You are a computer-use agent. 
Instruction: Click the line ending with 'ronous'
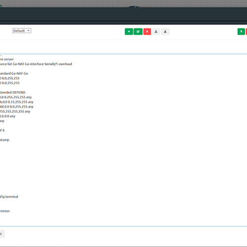pos(5,211)
